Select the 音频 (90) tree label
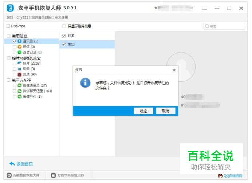Image resolution: width=252 pixels, height=183 pixels. 30,74
